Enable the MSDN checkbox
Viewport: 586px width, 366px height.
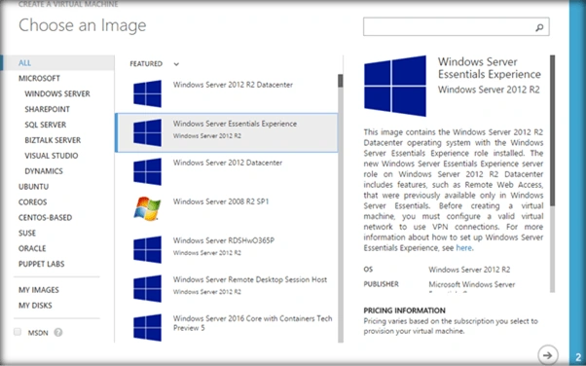(18, 332)
